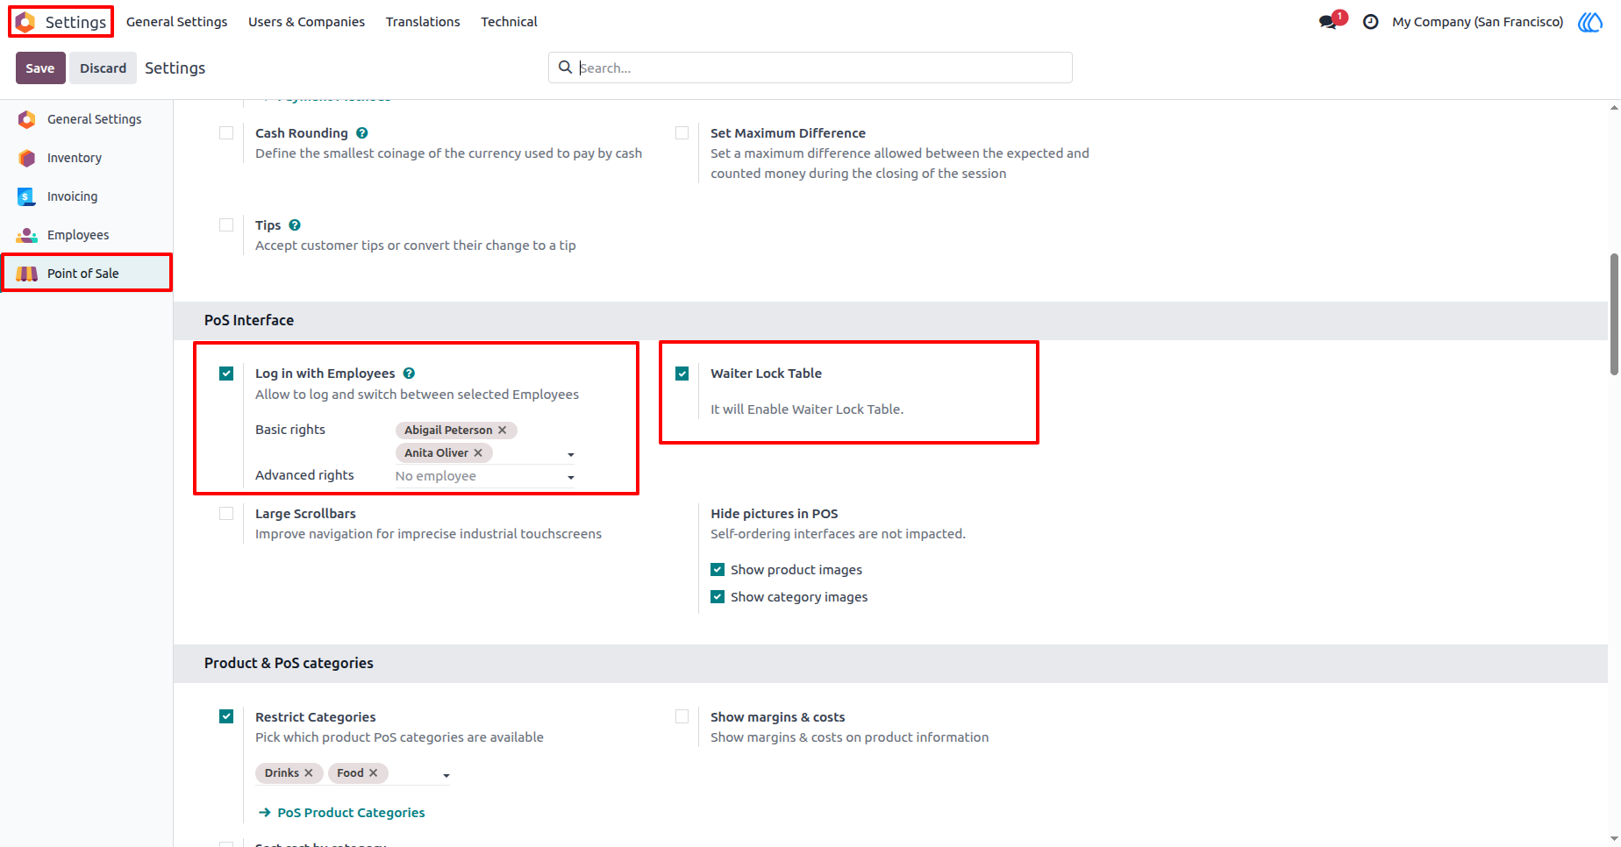The height and width of the screenshot is (847, 1621).
Task: Enable the Tips checkbox
Action: 226,225
